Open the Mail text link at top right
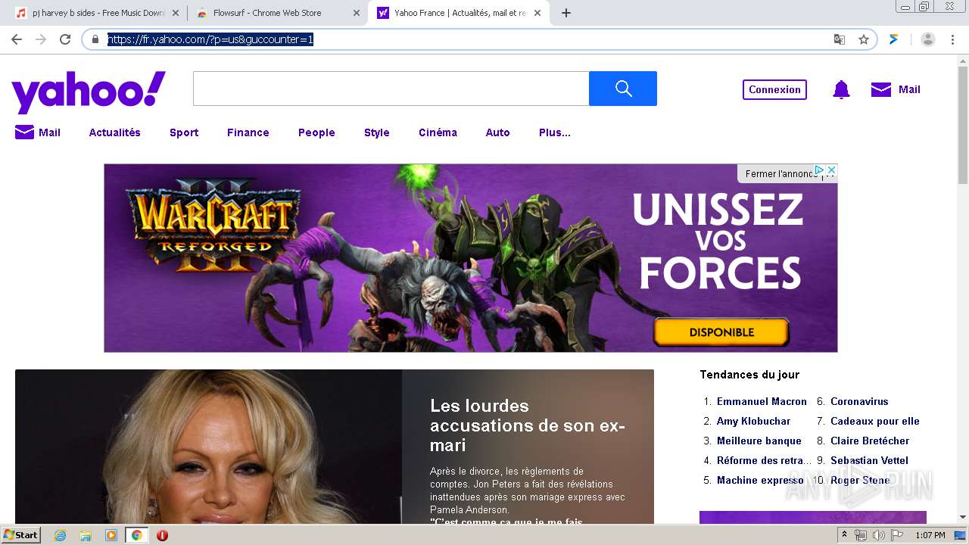 pyautogui.click(x=909, y=89)
